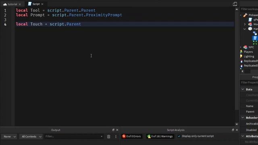
Task: Click the Model icon in Explorer
Action: pyautogui.click(x=250, y=24)
